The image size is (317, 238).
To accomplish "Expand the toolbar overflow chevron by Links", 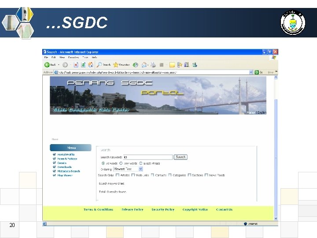I will tap(276, 72).
